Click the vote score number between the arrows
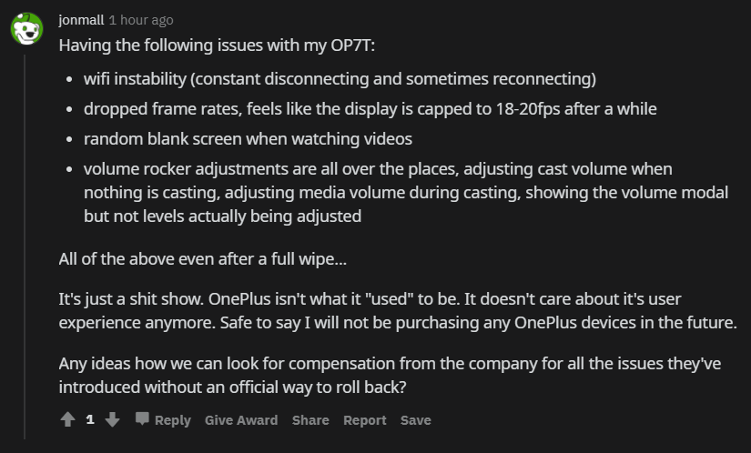Image resolution: width=751 pixels, height=453 pixels. click(x=90, y=419)
